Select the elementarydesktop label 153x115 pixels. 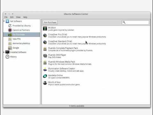tap(21, 43)
